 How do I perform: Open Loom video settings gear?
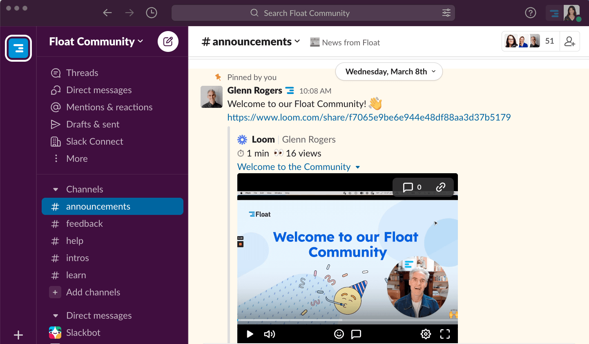click(426, 334)
